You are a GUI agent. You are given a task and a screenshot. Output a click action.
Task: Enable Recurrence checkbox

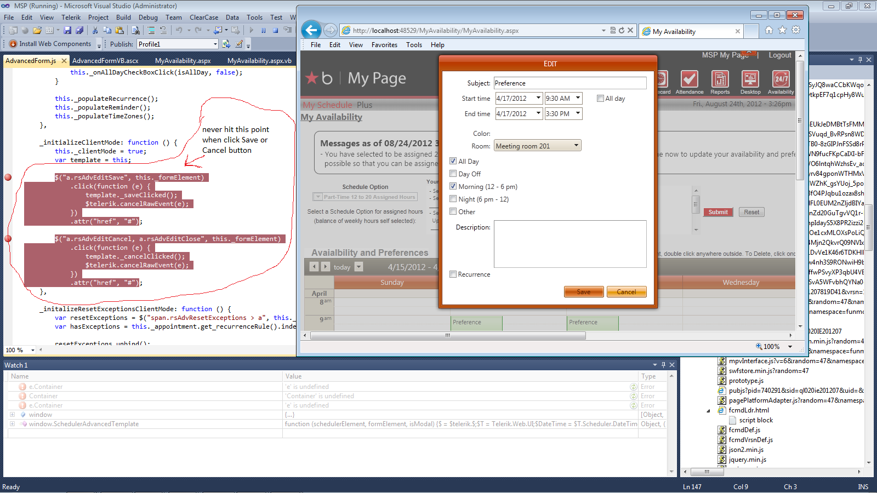453,274
